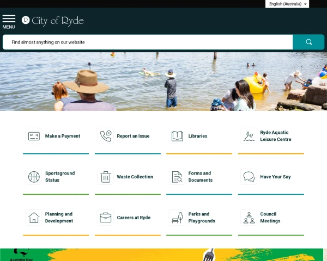The image size is (327, 261).
Task: Select the Waste Collection bin icon
Action: click(105, 177)
